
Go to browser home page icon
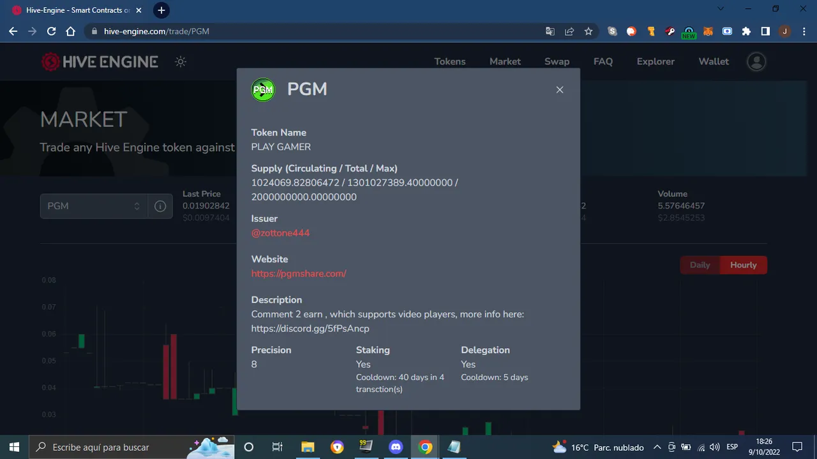(71, 31)
